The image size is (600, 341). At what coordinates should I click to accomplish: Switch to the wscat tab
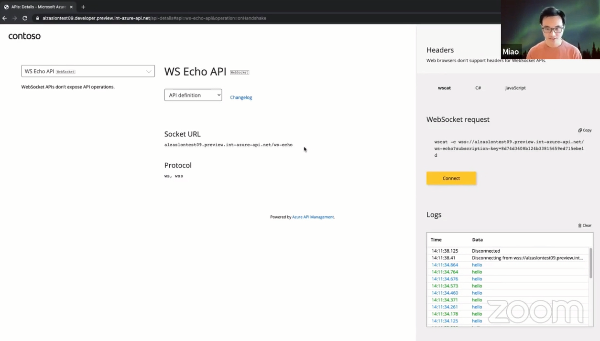[444, 88]
